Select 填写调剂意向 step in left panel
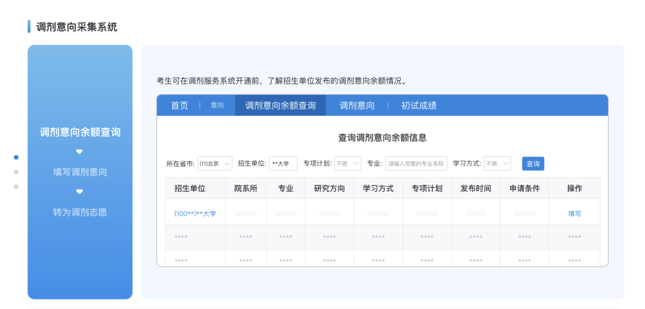Image resolution: width=645 pixels, height=309 pixels. 80,172
